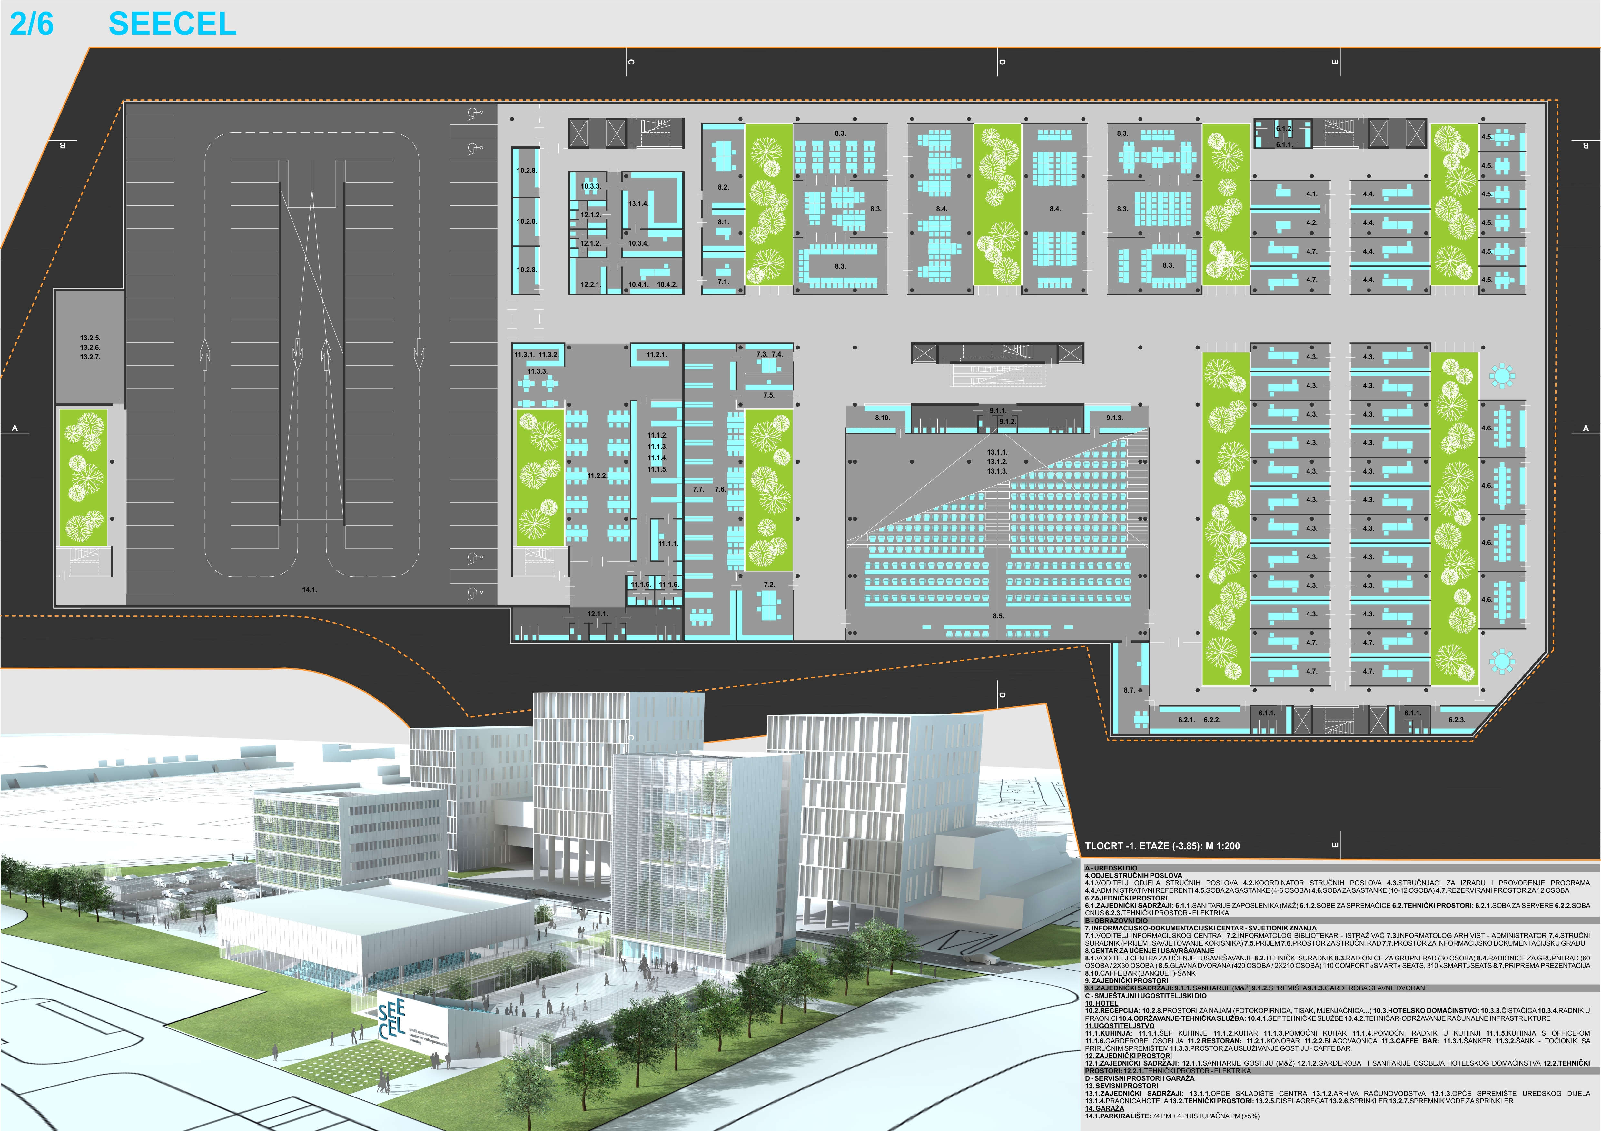Click the room label 9.1.3.
Image resolution: width=1601 pixels, height=1131 pixels.
coord(1114,418)
